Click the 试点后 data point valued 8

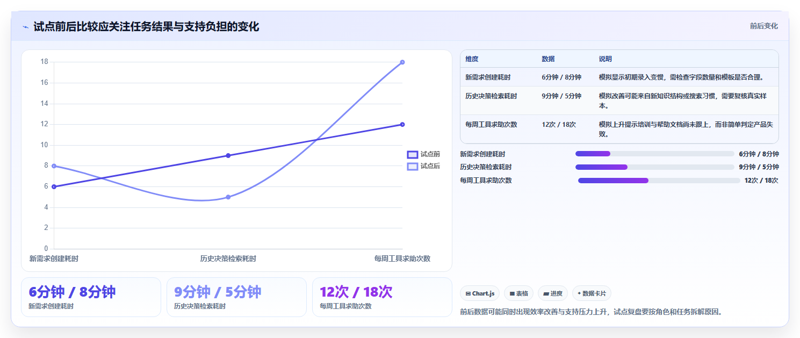point(54,166)
